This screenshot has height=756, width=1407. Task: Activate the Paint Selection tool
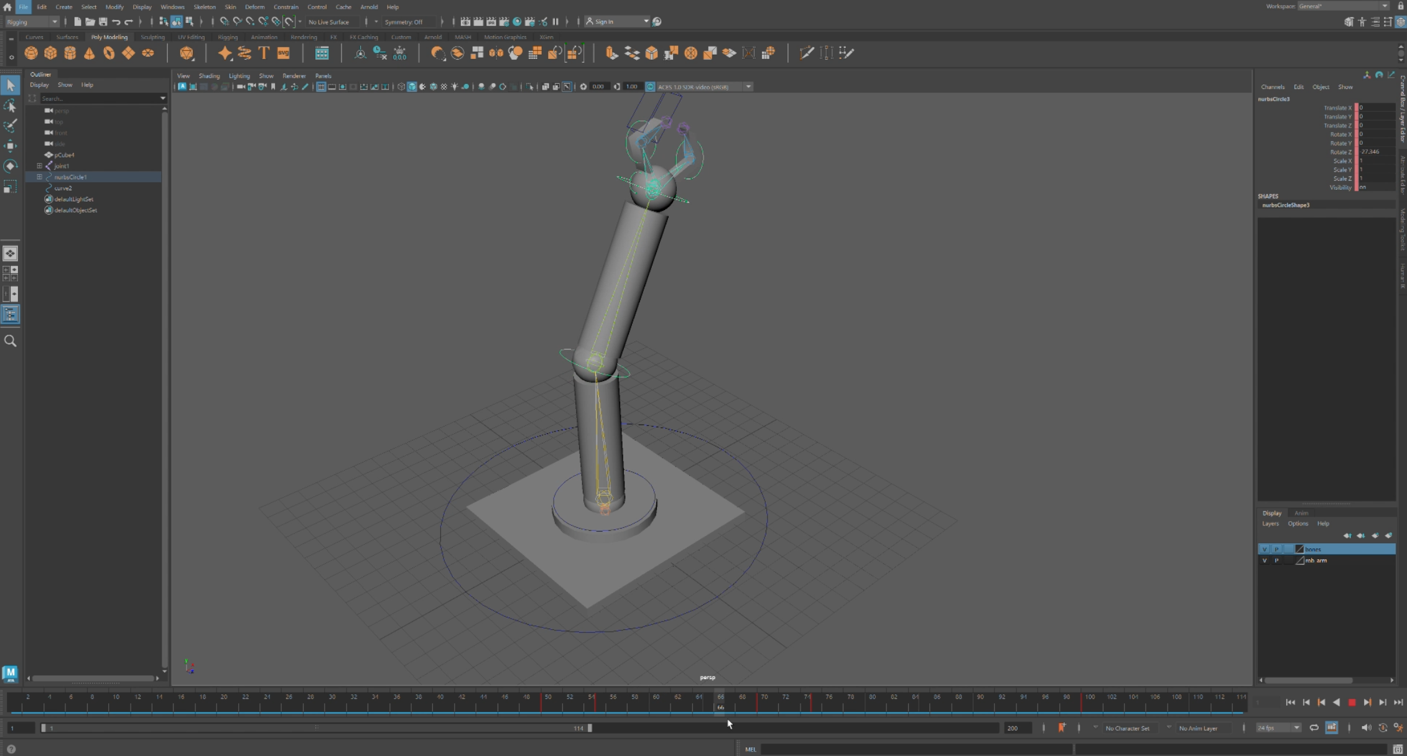10,126
